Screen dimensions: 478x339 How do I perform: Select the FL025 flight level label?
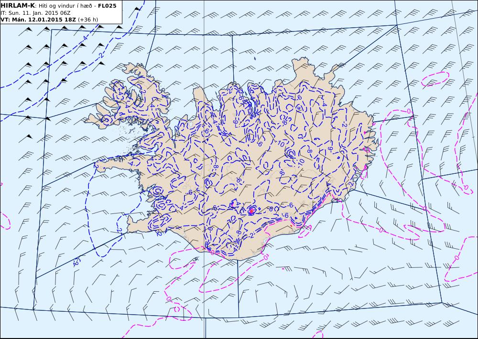[107, 6]
